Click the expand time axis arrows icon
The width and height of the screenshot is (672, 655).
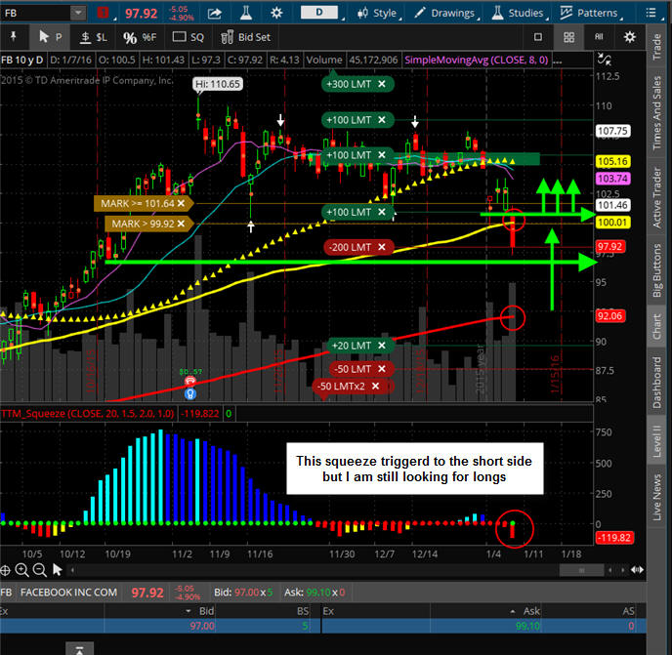[x=637, y=570]
